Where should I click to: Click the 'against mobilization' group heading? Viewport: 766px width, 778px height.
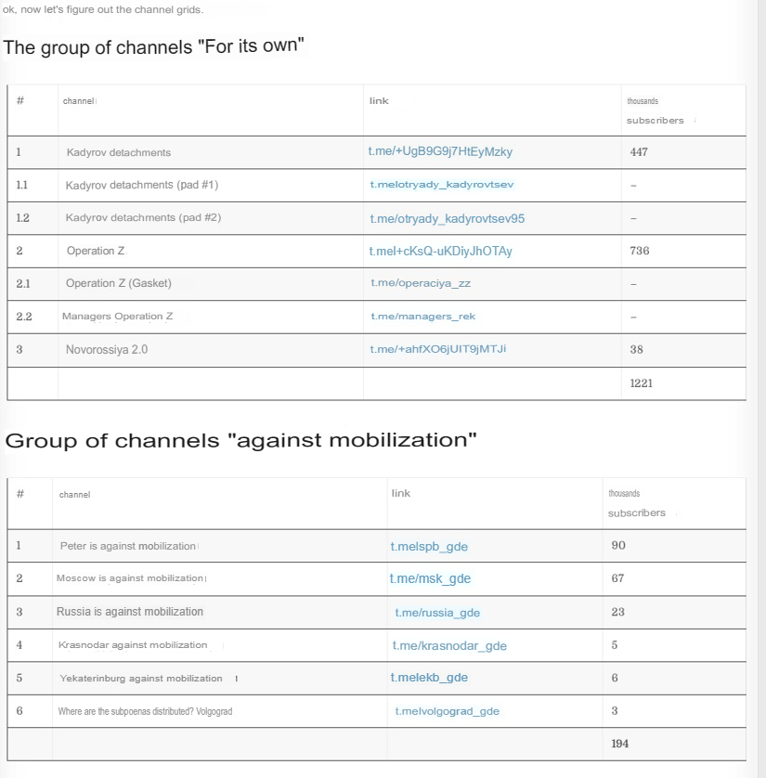tap(240, 440)
